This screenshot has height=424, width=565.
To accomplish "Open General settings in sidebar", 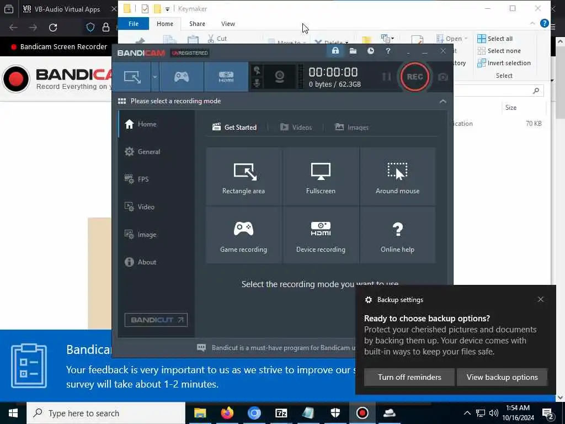I will click(156, 152).
